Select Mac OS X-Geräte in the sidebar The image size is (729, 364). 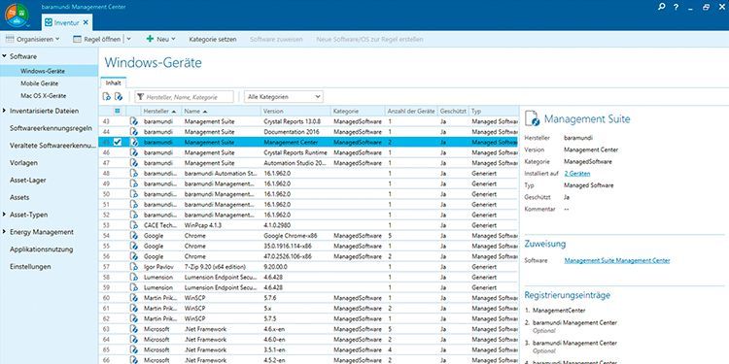(43, 96)
